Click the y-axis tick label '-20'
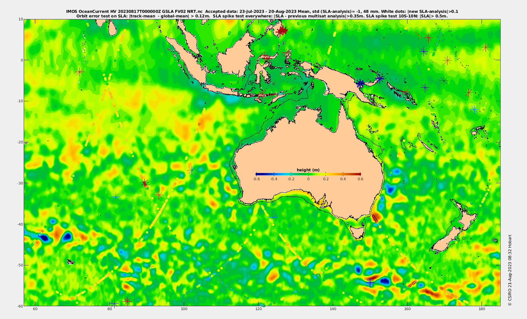 click(19, 142)
